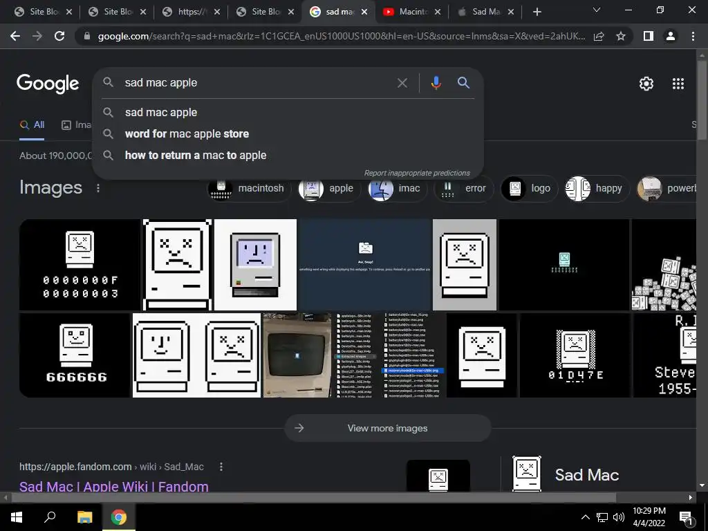
Task: Open Google quick settings gear
Action: pyautogui.click(x=646, y=84)
